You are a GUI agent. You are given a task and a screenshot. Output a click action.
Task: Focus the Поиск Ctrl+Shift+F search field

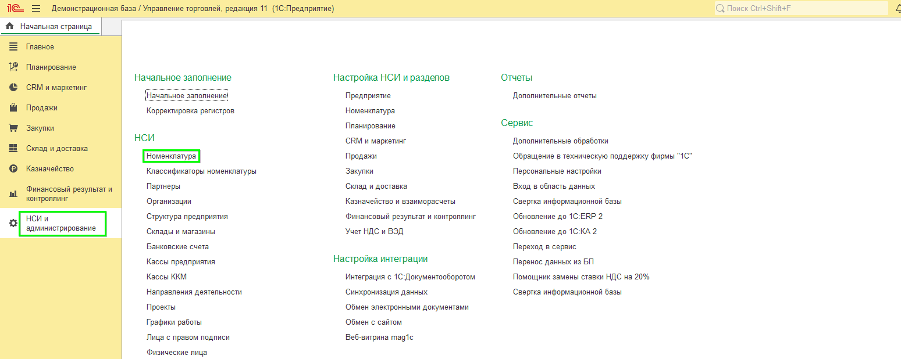coord(801,8)
